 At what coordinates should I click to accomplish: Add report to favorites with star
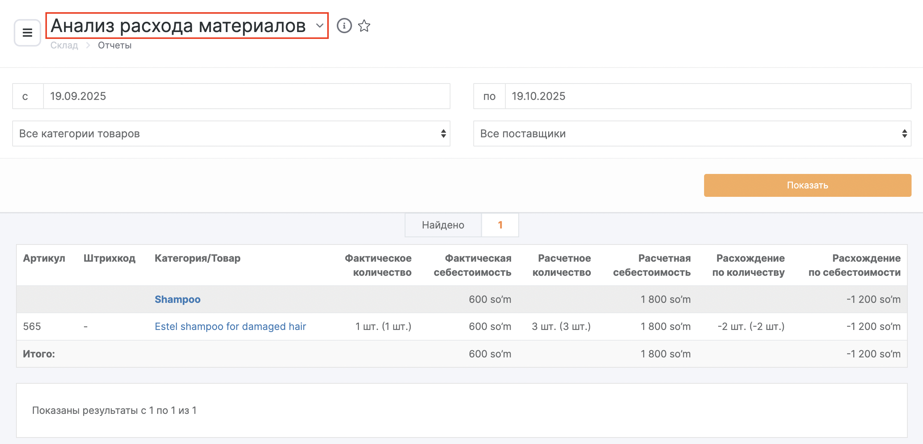tap(364, 26)
